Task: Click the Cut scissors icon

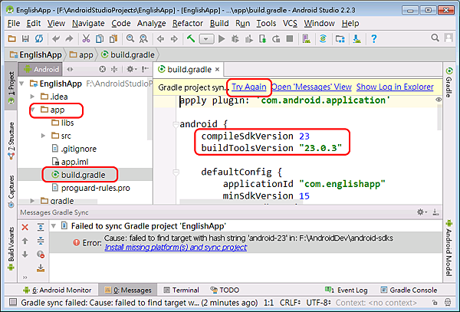Action: pyautogui.click(x=86, y=38)
